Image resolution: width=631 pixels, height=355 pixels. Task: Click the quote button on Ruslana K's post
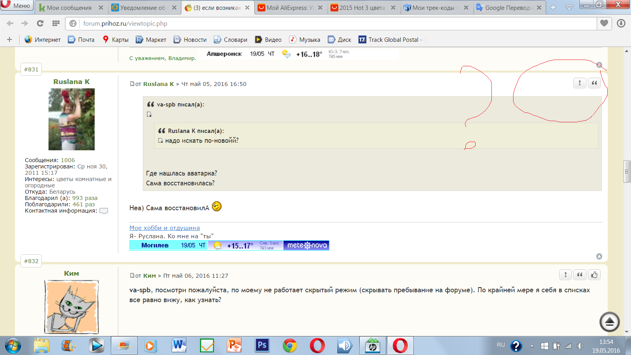pyautogui.click(x=594, y=83)
